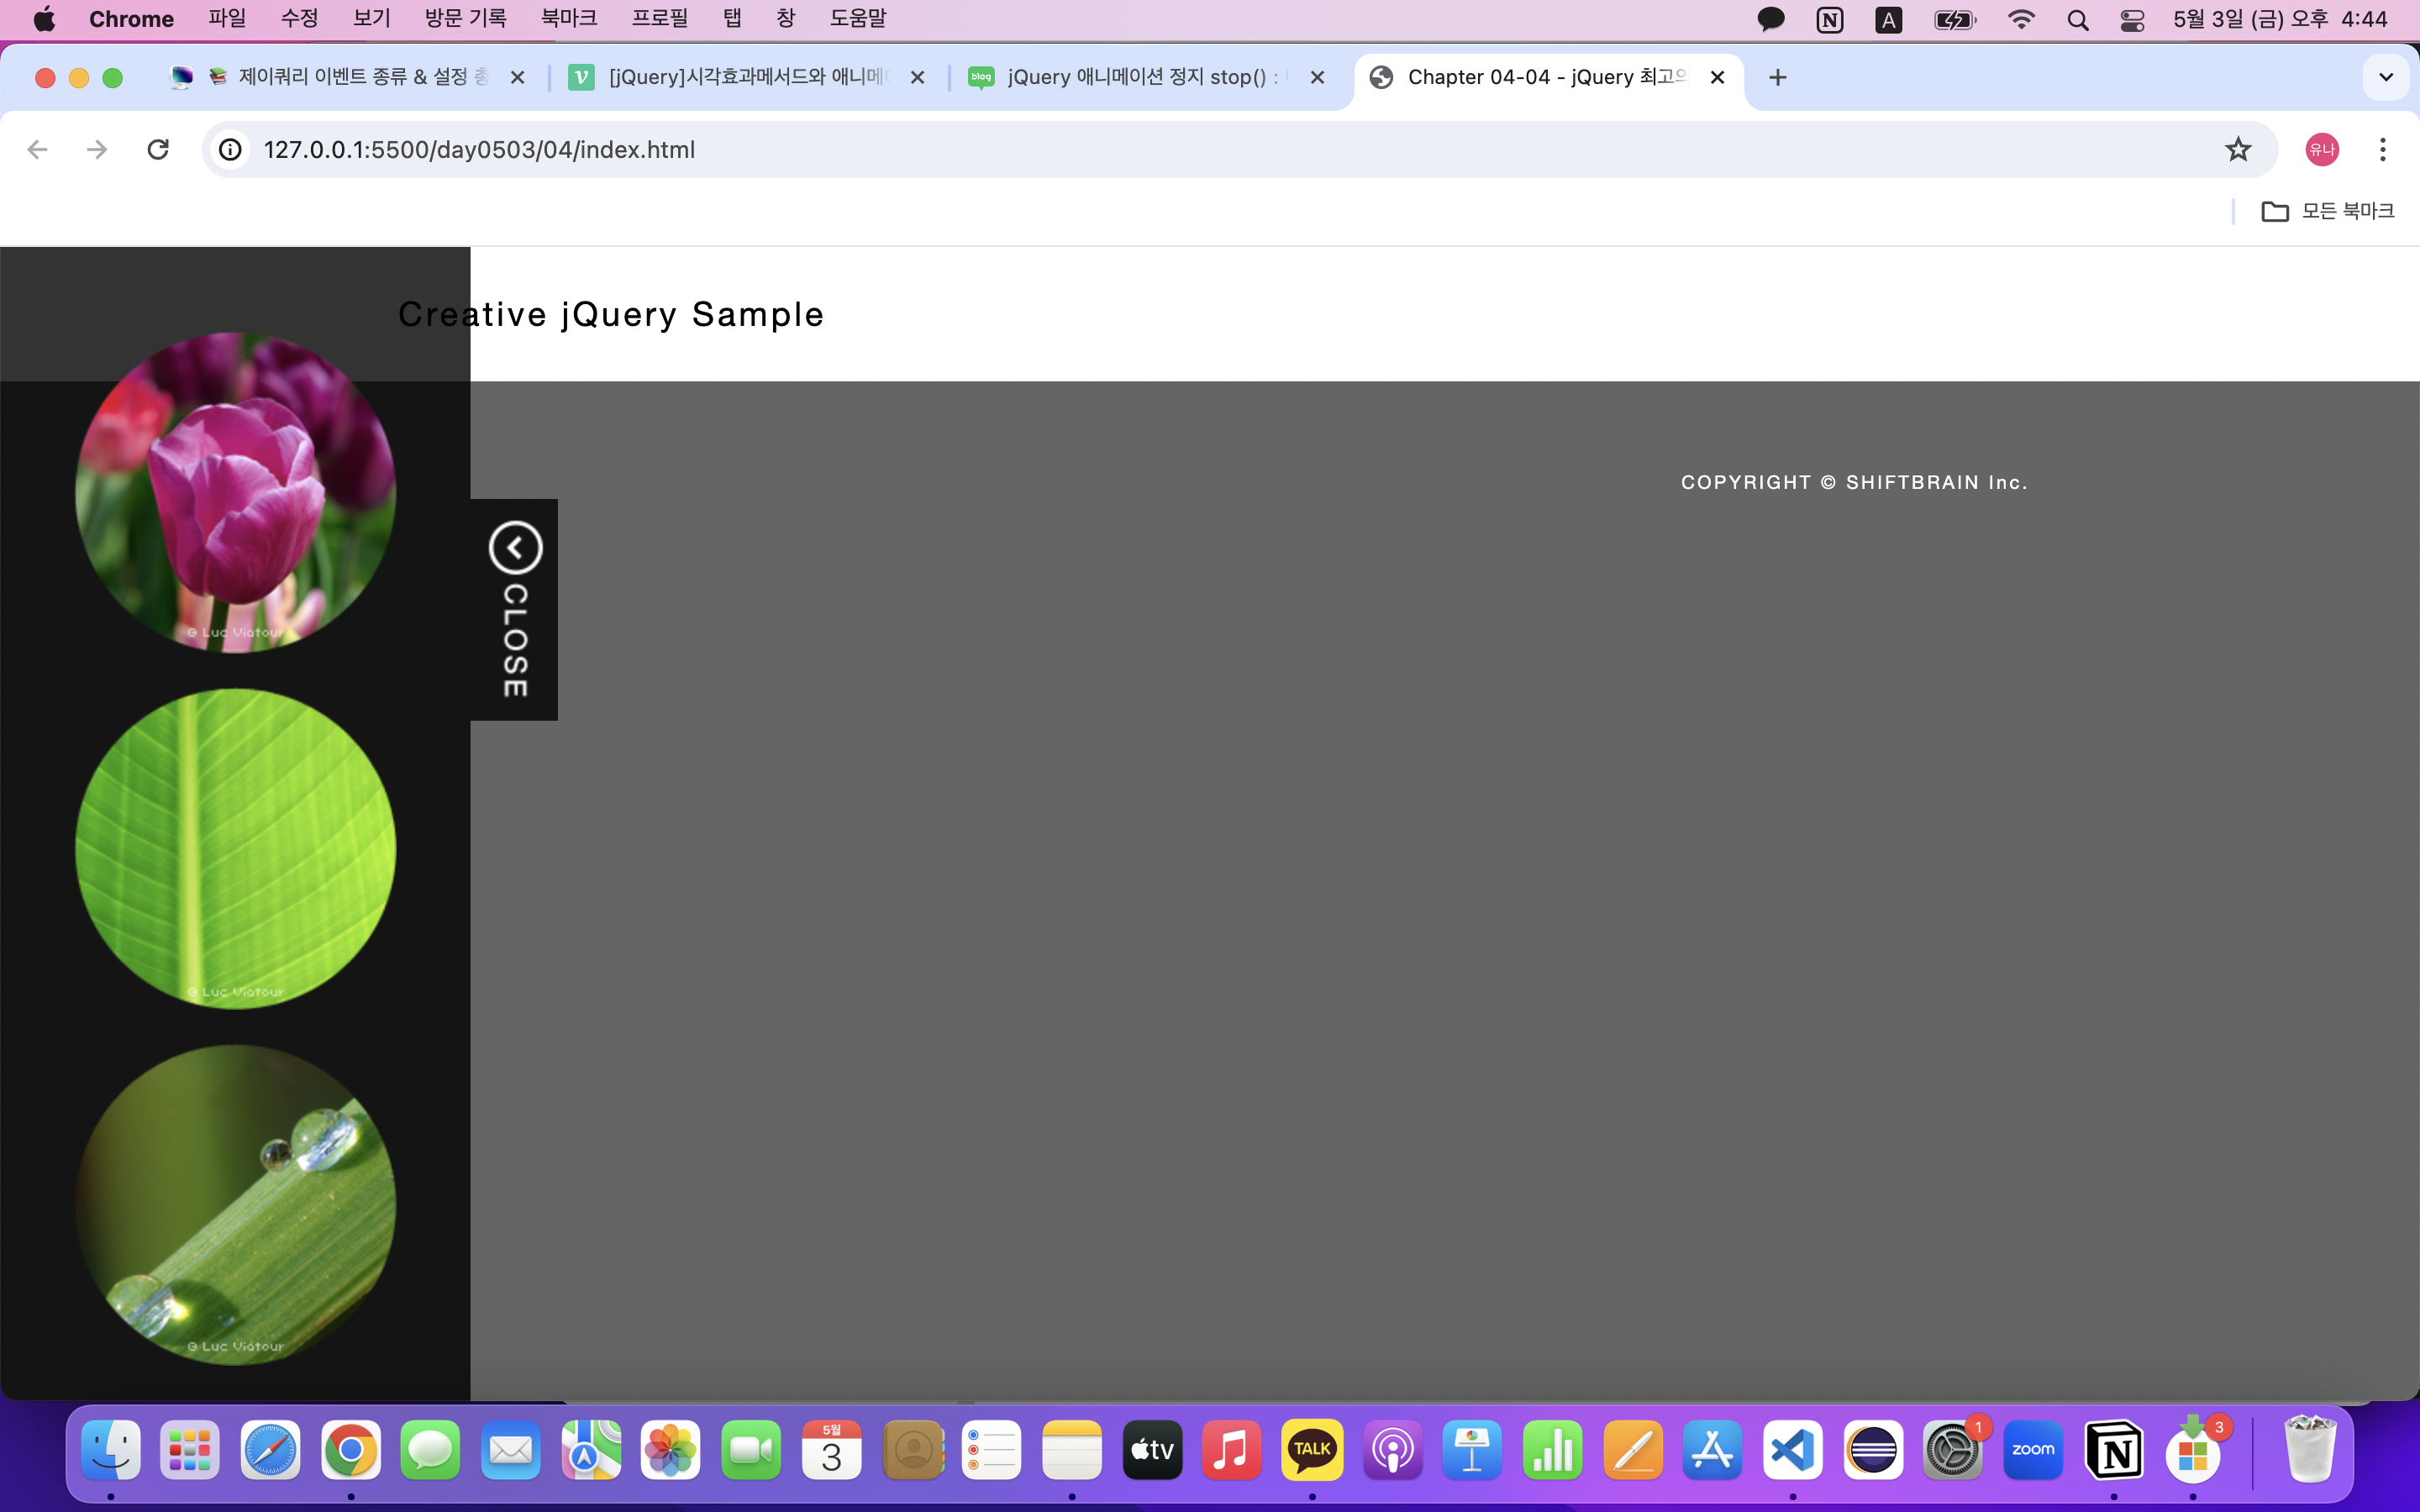Open the Chrome three-dot menu

(x=2383, y=150)
